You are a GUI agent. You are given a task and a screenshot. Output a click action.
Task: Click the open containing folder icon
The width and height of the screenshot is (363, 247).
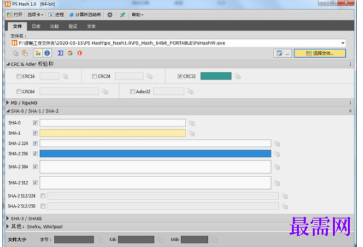38,53
